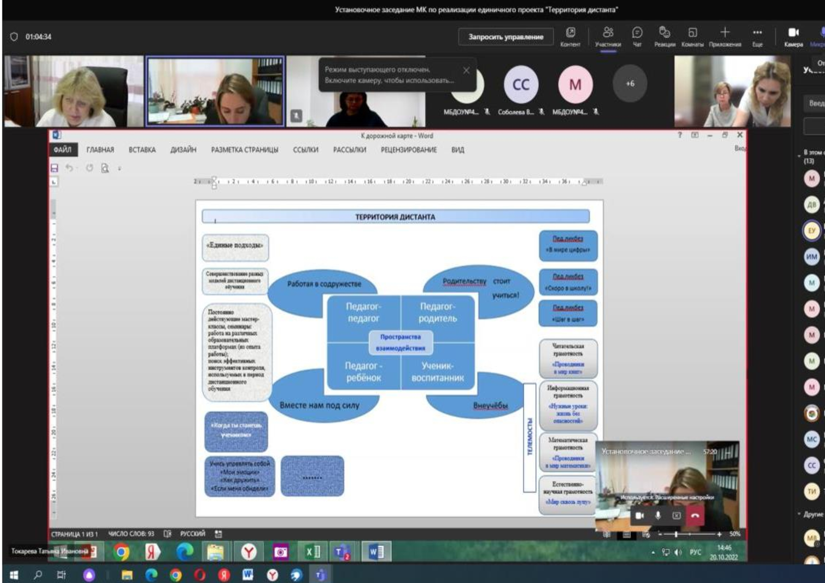Open the Еще more options menu
The image size is (825, 583).
click(757, 37)
